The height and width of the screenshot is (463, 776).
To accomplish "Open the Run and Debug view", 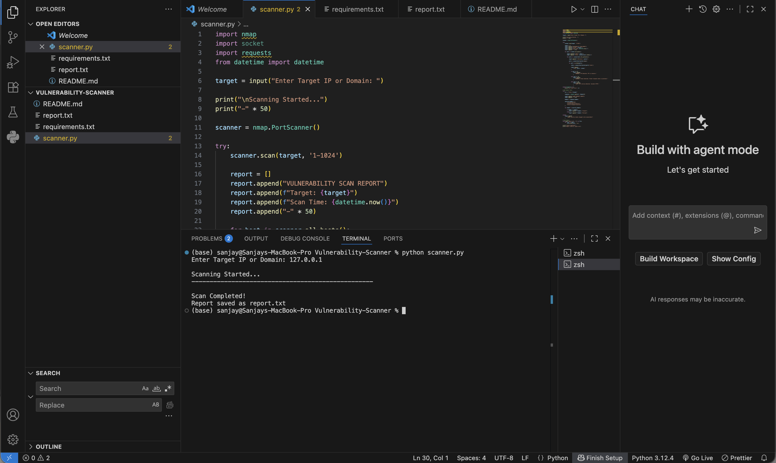I will point(12,62).
